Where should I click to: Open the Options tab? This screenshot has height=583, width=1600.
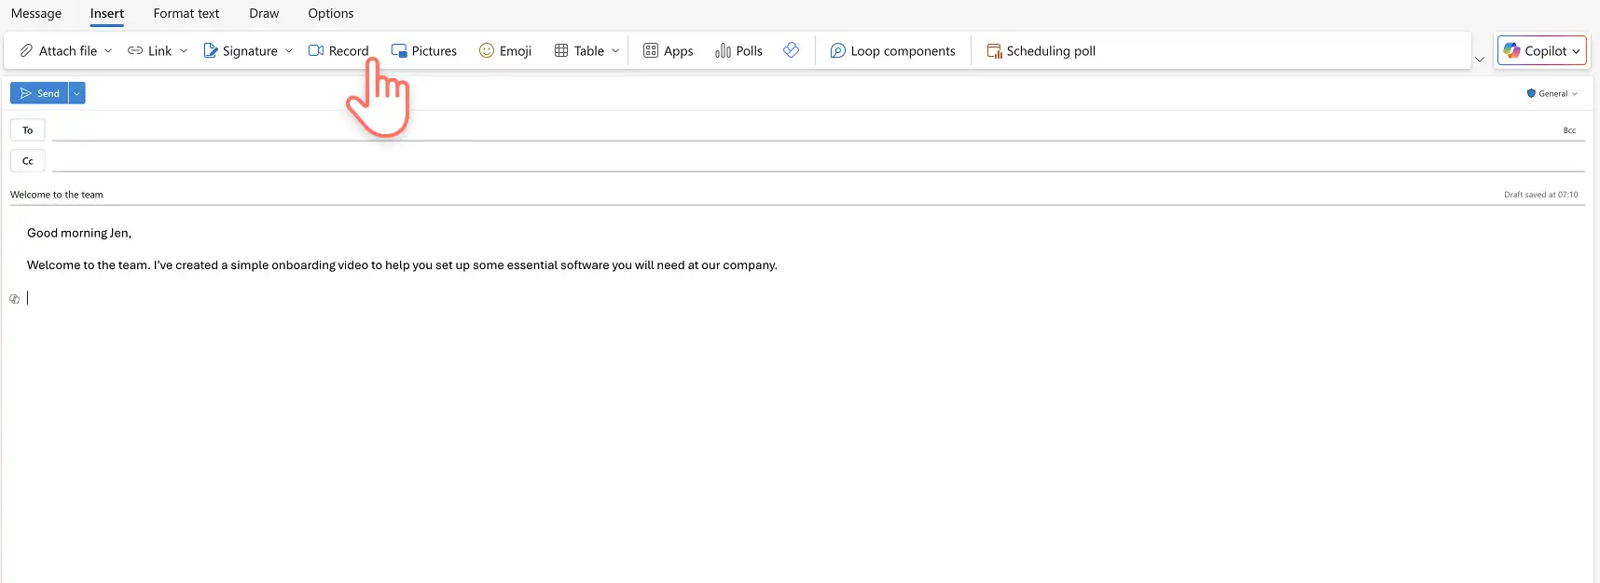[331, 13]
